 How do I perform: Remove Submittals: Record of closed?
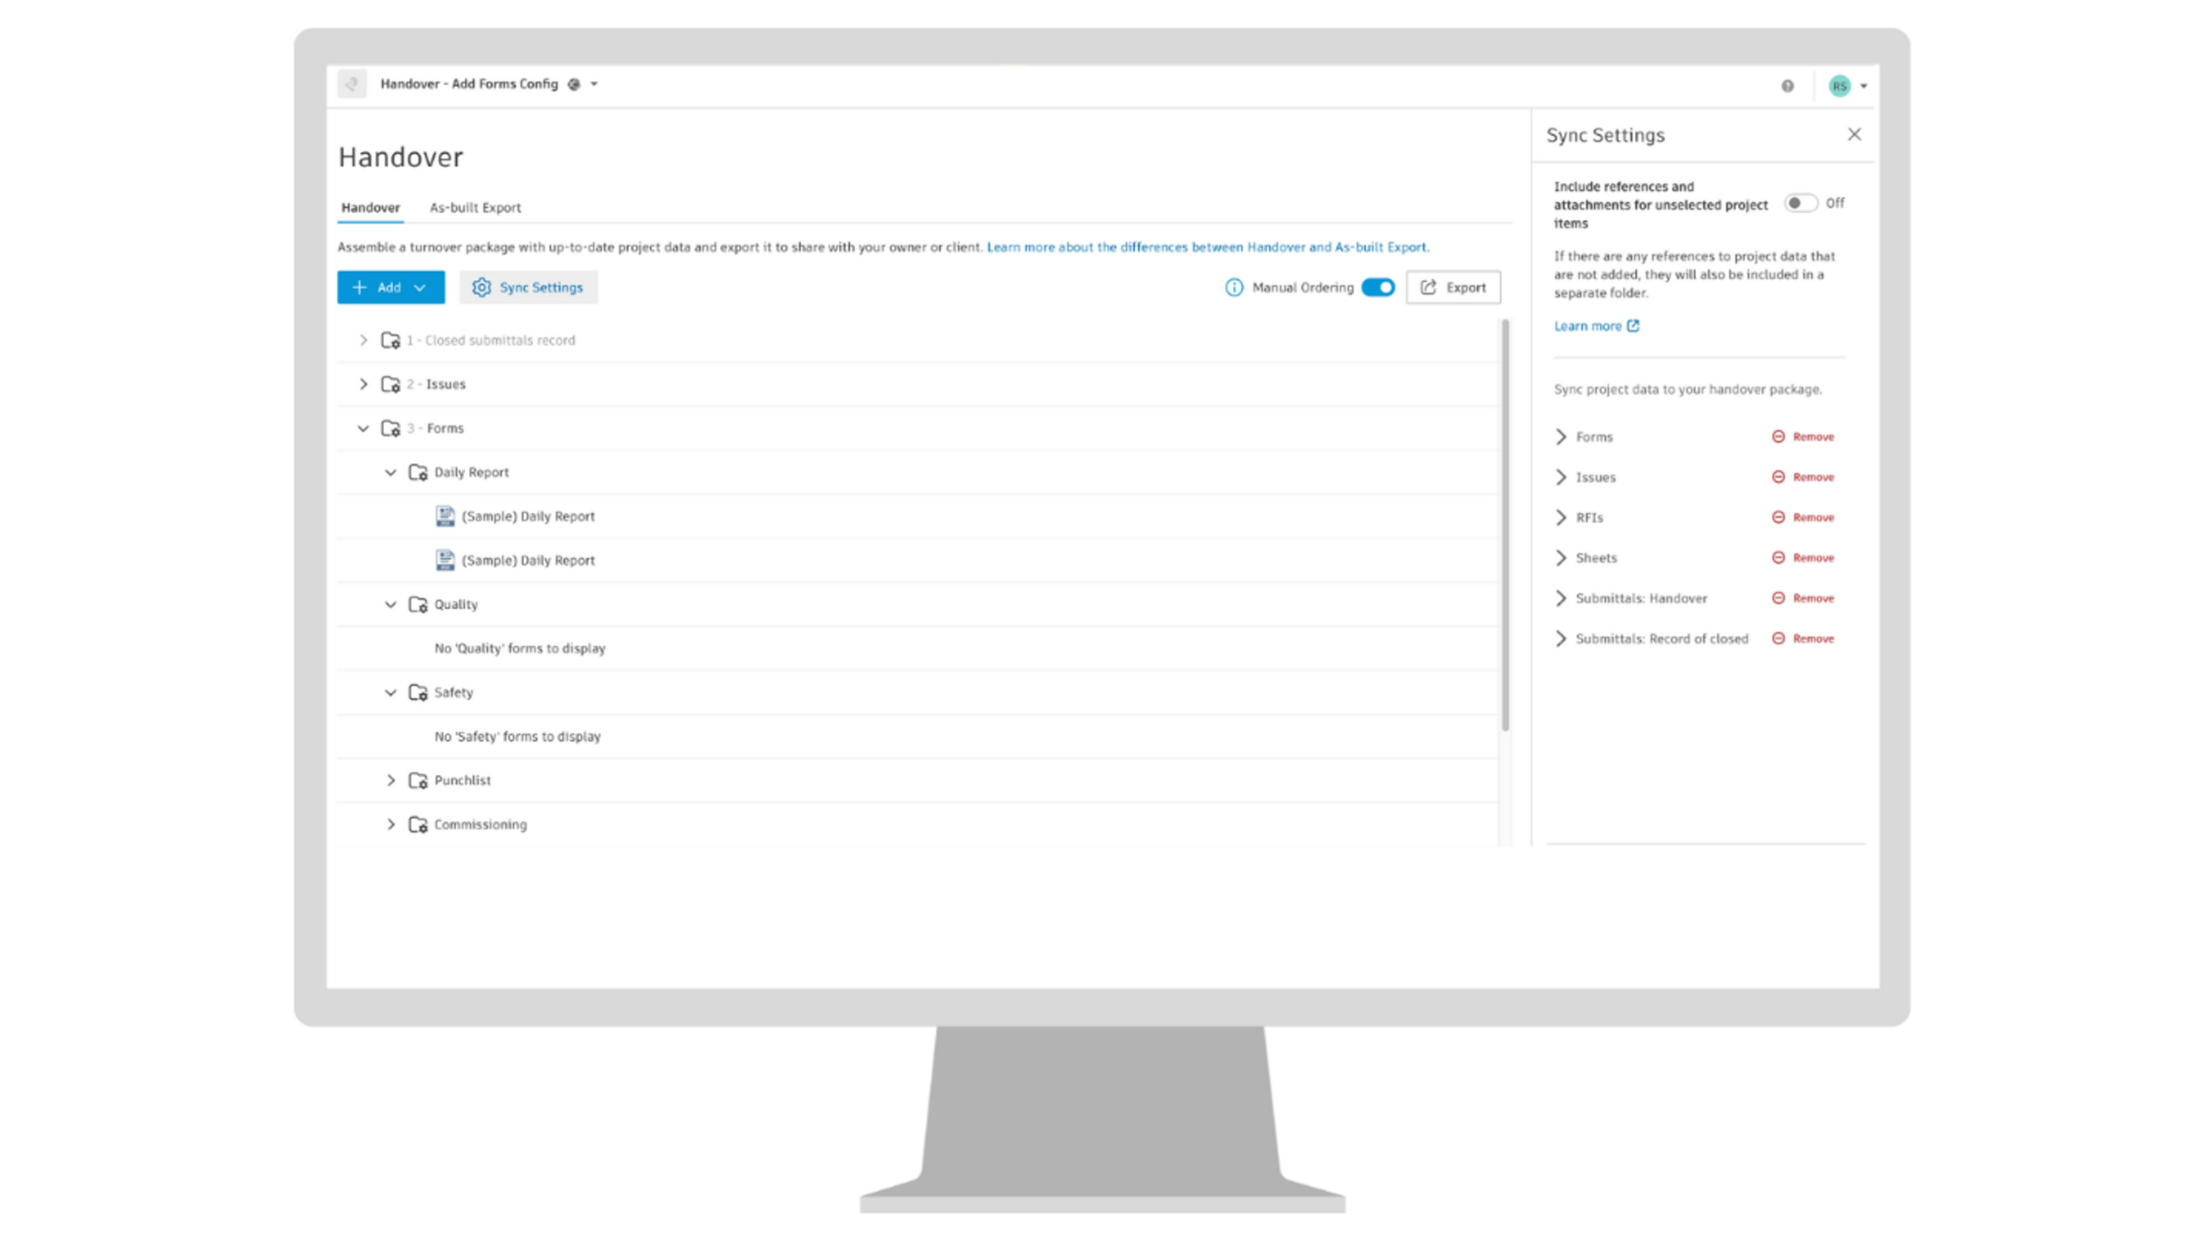[x=1803, y=638]
